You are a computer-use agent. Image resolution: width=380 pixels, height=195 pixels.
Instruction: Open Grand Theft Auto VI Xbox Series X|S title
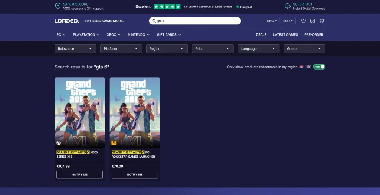coord(78,154)
